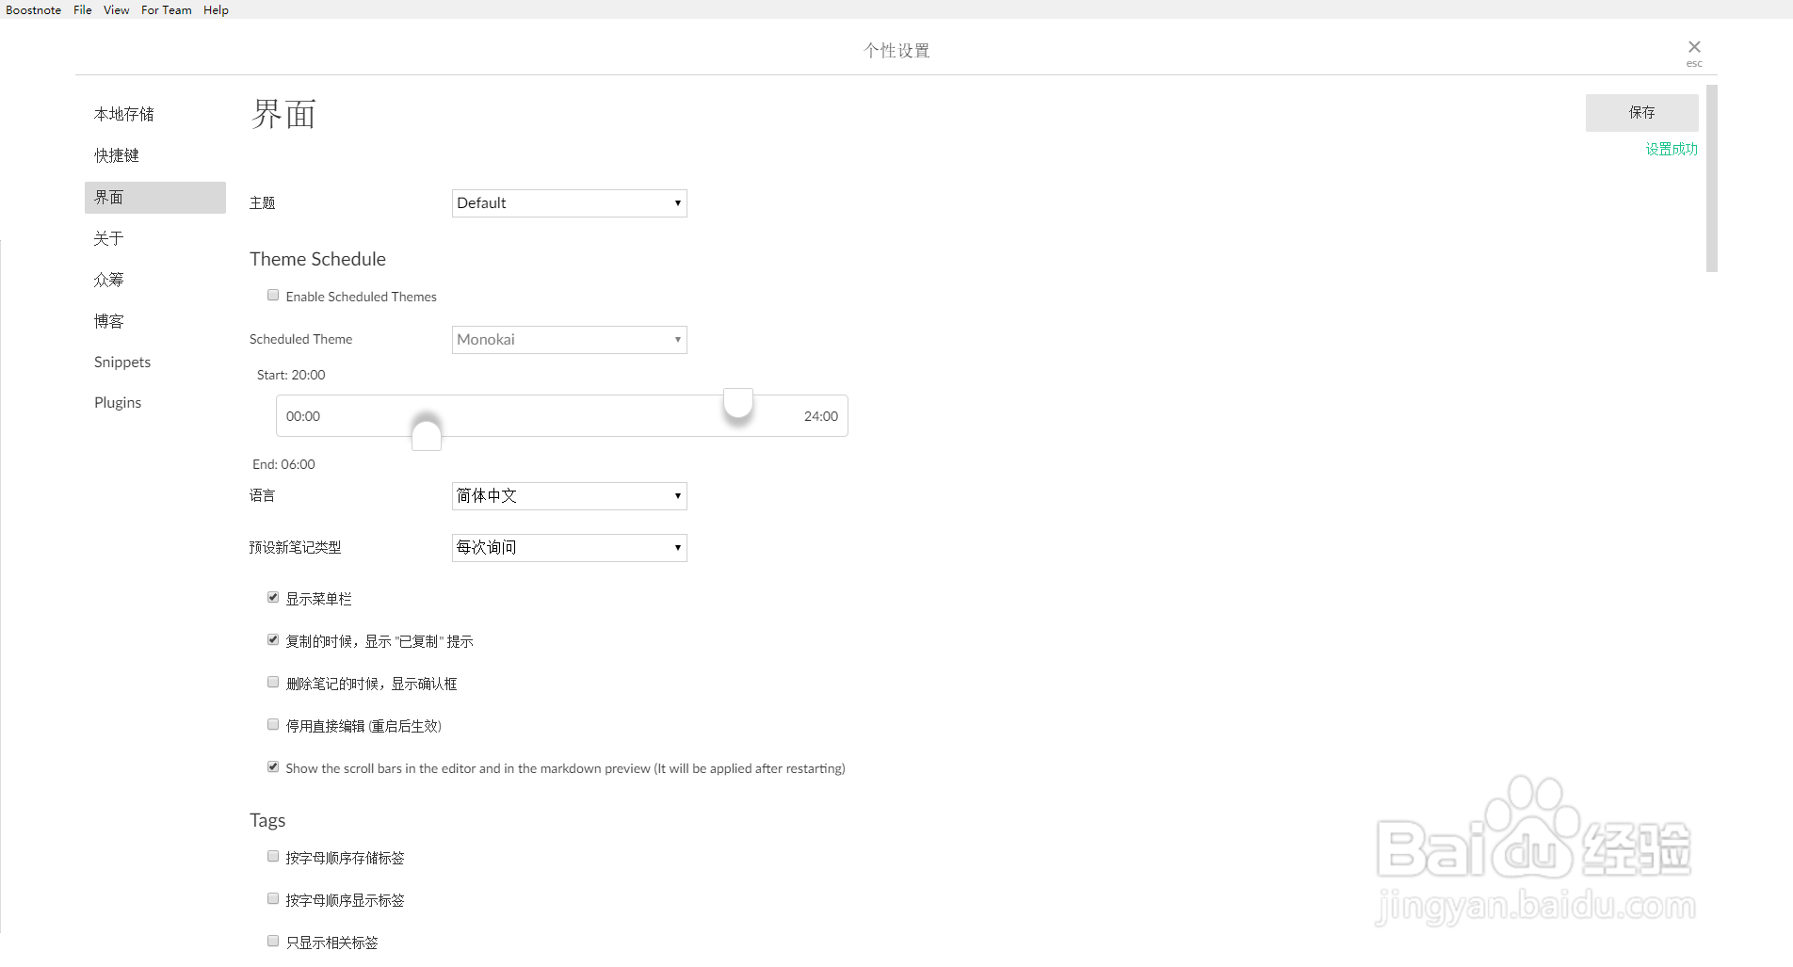Check 按字母顺序存储标签 under Tags
This screenshot has width=1793, height=967.
pos(272,855)
